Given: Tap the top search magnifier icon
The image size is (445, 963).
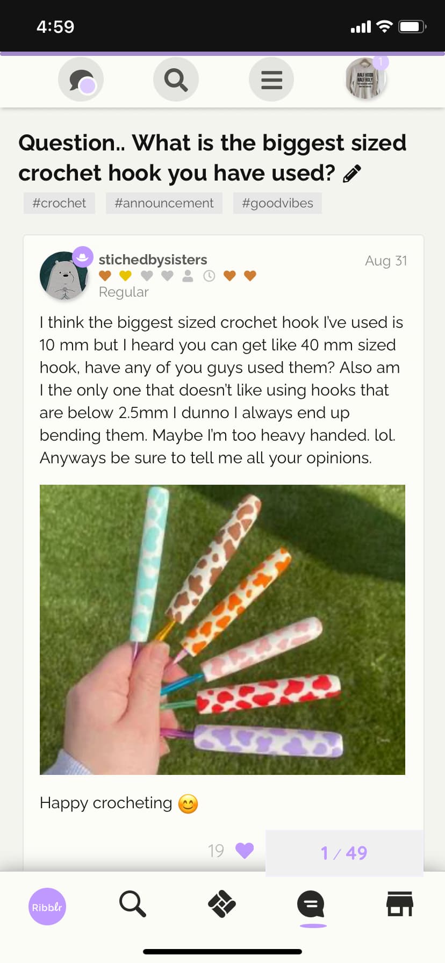Looking at the screenshot, I should [x=176, y=80].
